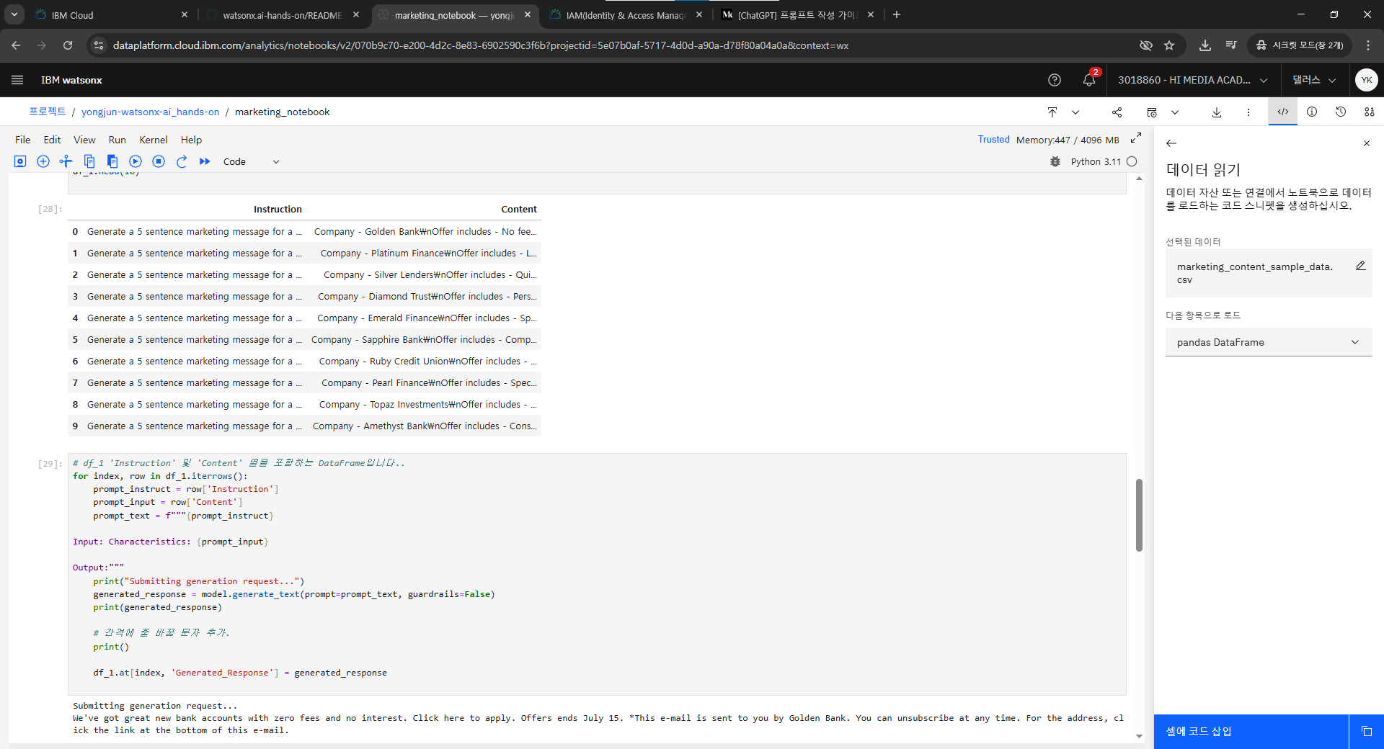Open the View menu
Viewport: 1384px width, 749px height.
tap(84, 140)
